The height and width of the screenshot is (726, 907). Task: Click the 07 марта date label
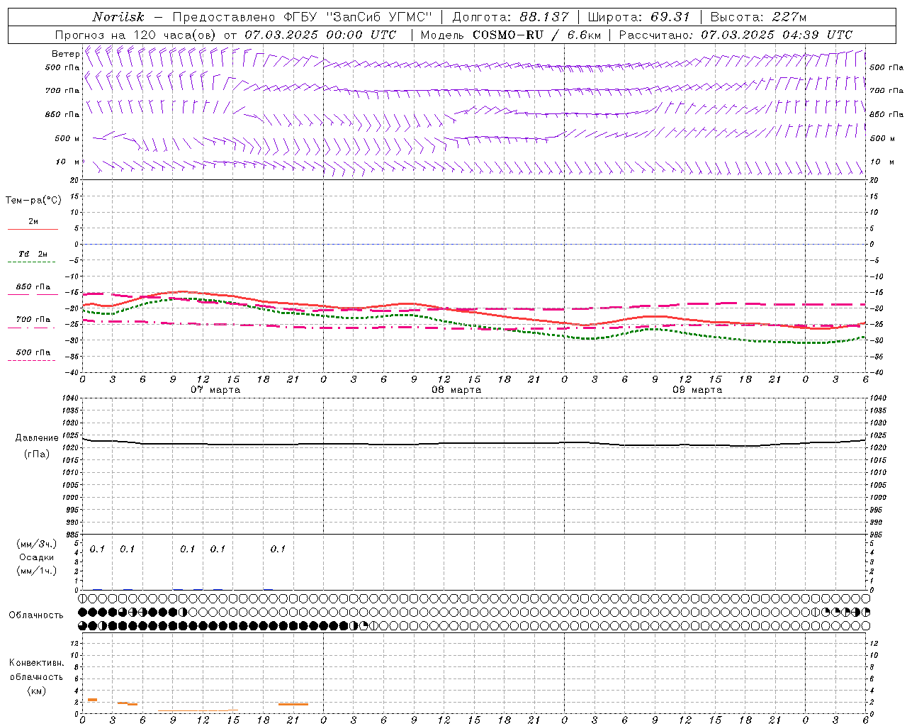[x=215, y=390]
